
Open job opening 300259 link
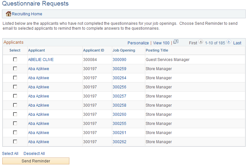point(119,69)
